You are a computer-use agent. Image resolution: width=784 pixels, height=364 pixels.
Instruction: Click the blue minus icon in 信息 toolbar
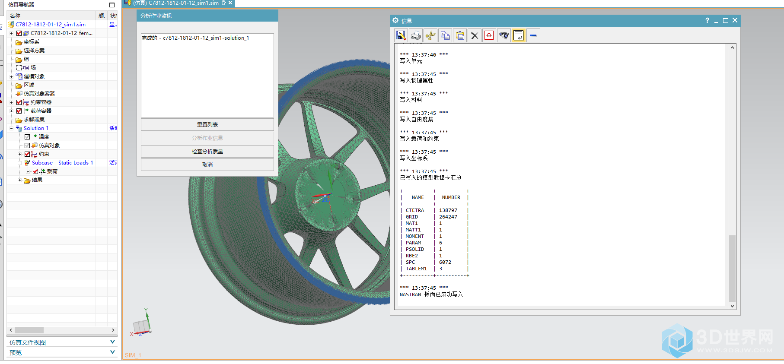[x=533, y=35]
